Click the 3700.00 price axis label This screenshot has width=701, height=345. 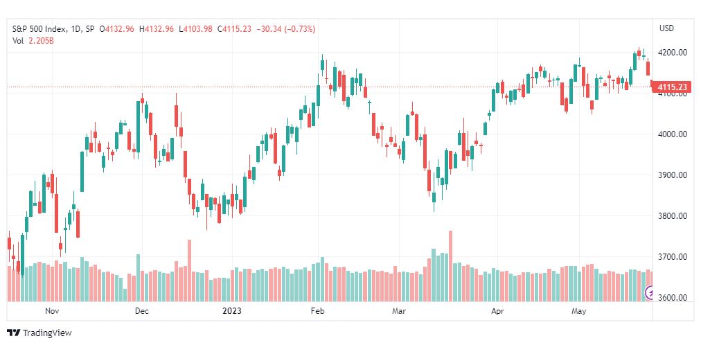click(673, 257)
